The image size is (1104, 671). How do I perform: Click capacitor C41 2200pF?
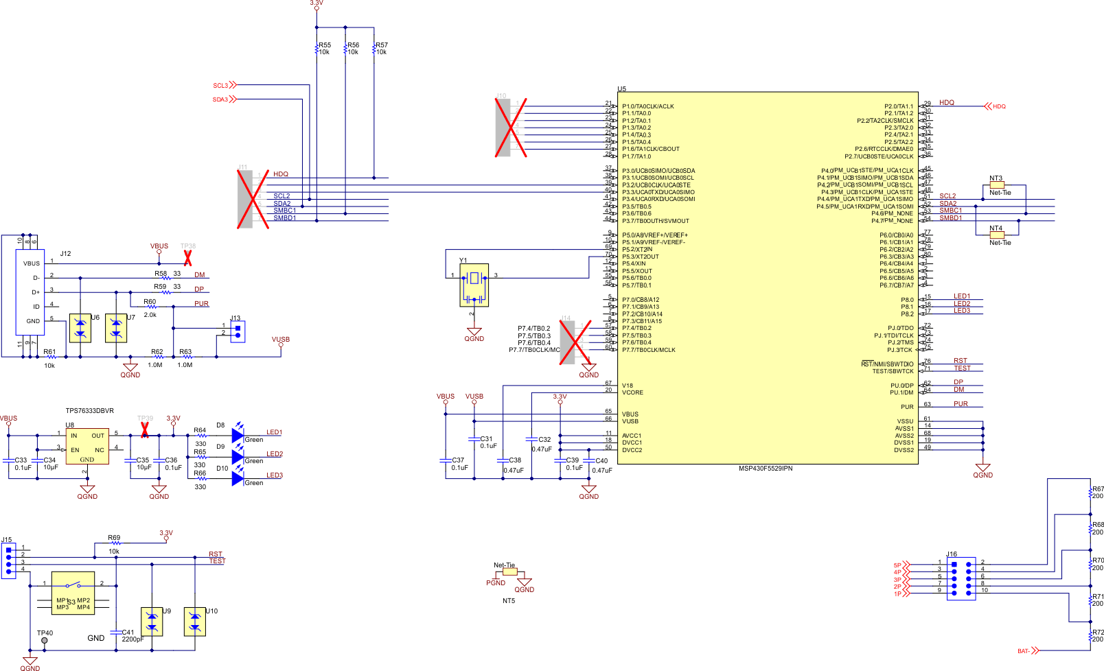pos(116,633)
